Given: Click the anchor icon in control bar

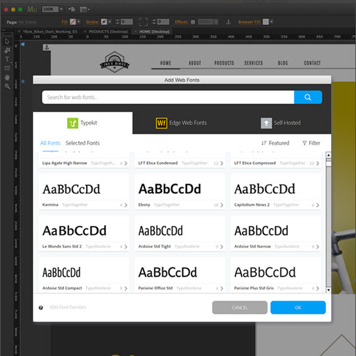Looking at the screenshot, I should [228, 22].
